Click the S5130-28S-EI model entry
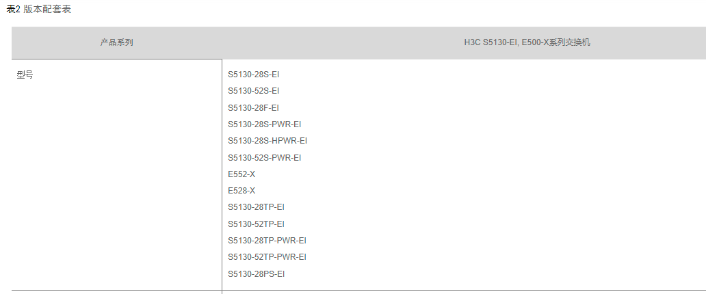 254,75
